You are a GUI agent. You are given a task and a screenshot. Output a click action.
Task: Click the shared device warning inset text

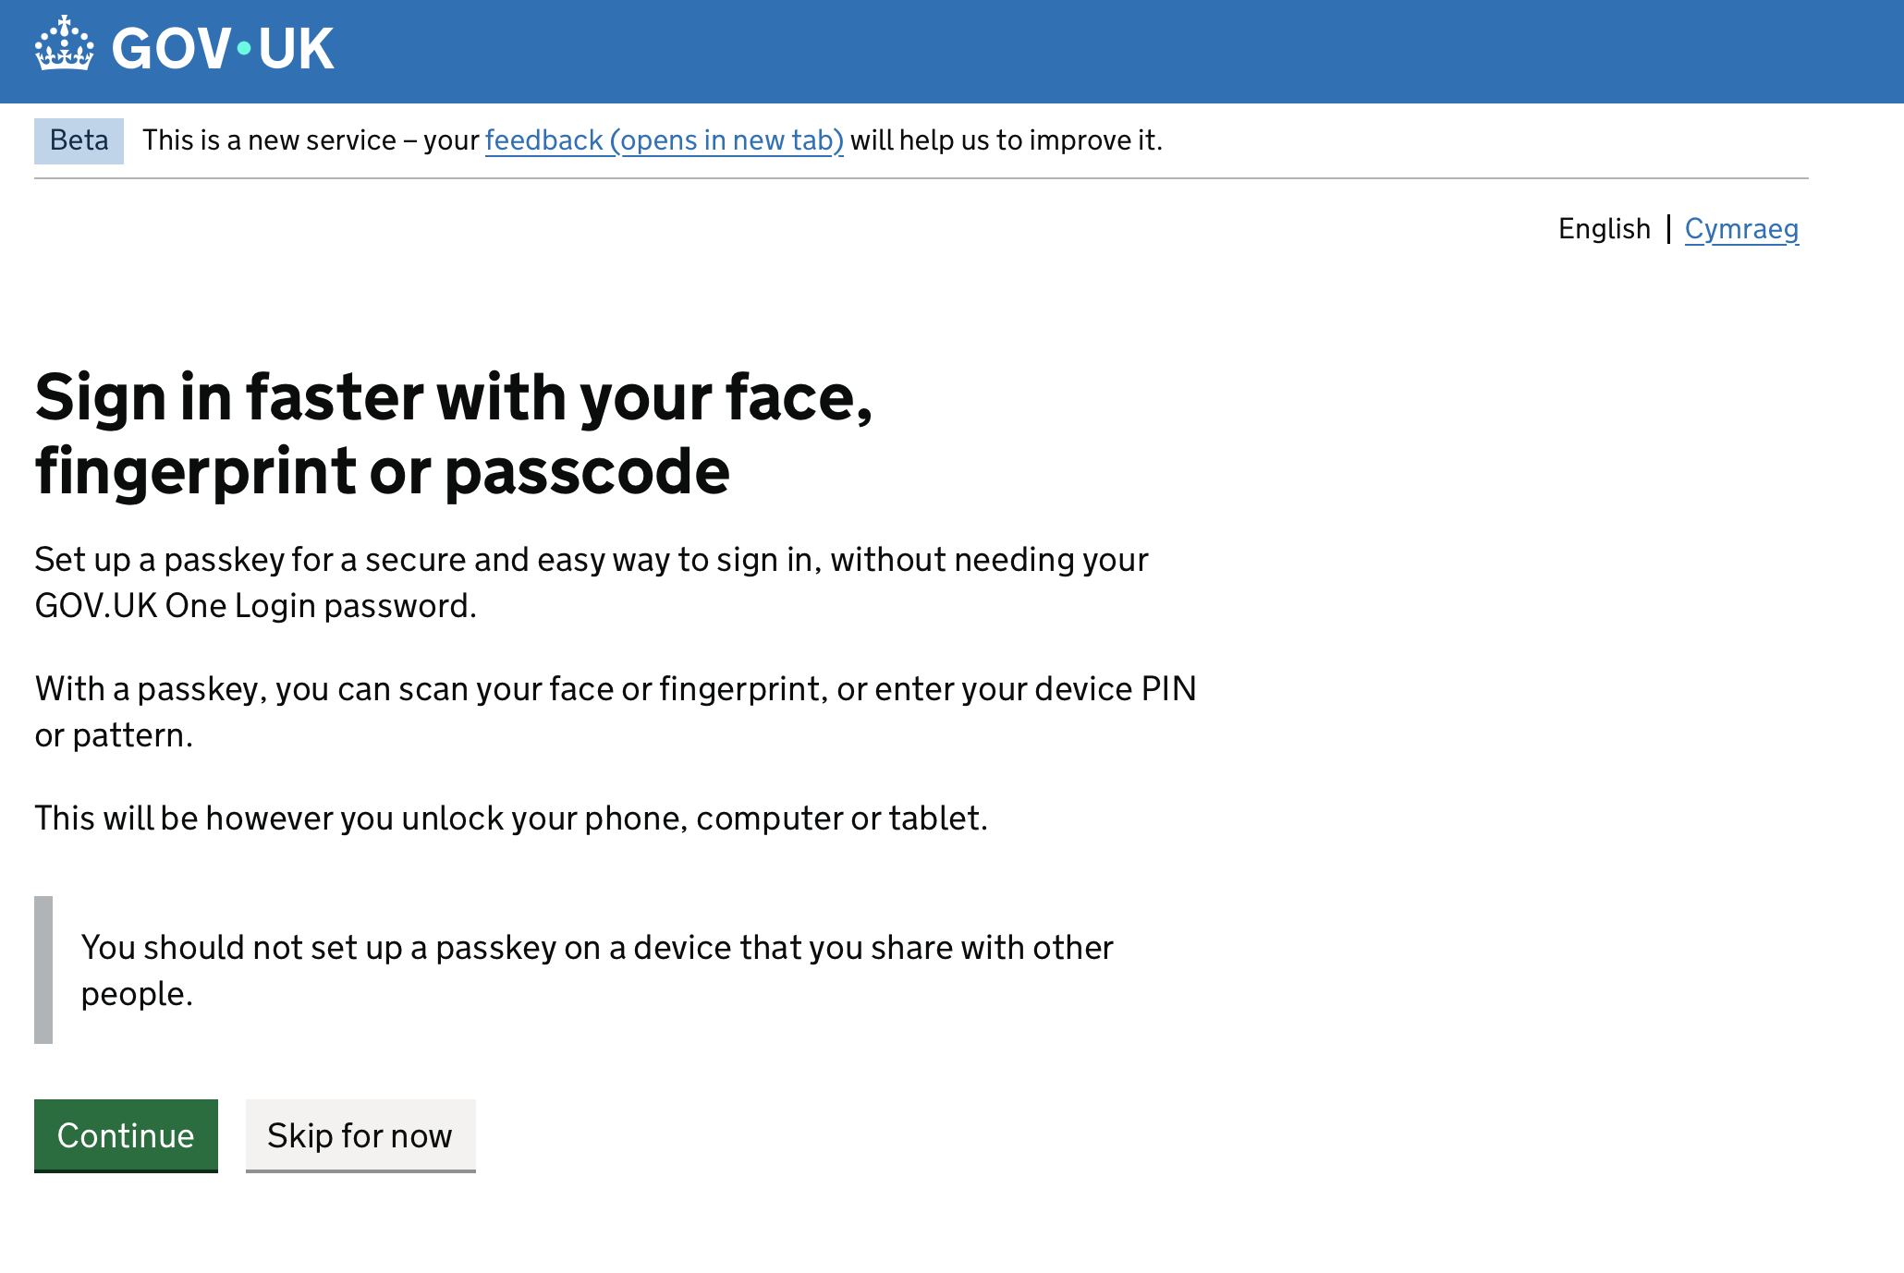tap(597, 970)
